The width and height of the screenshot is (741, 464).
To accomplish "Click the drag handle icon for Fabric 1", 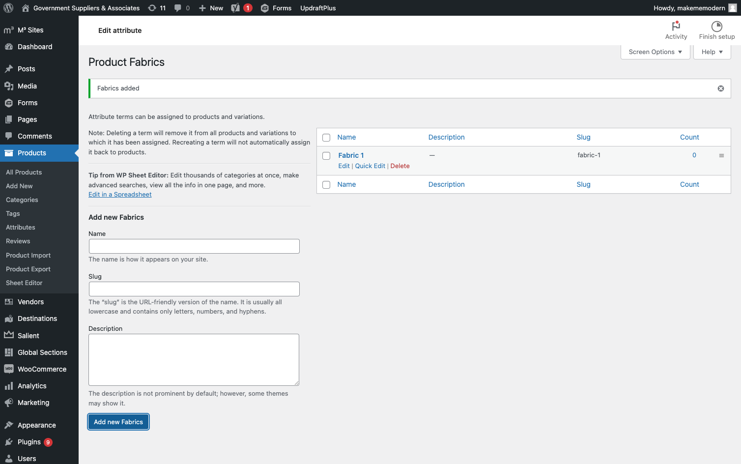I will (x=721, y=156).
